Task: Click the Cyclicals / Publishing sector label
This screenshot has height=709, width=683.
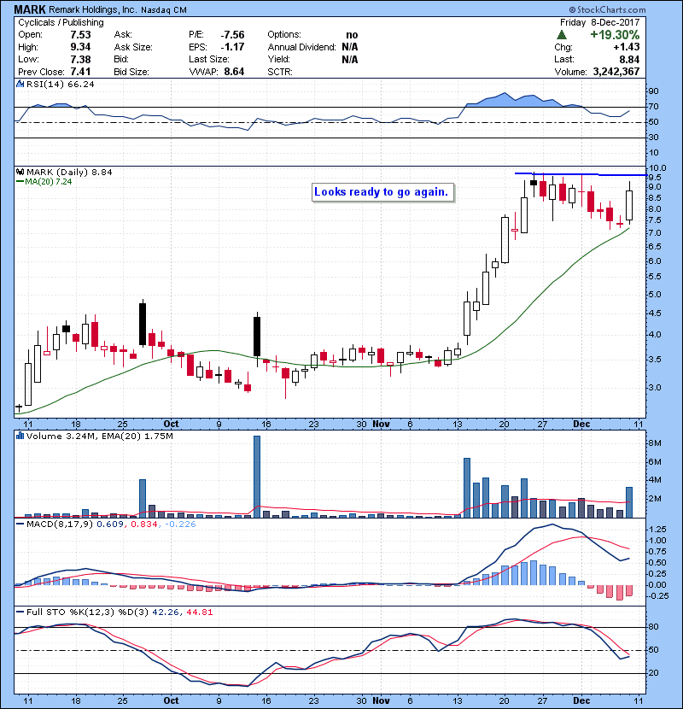Action: click(x=61, y=22)
